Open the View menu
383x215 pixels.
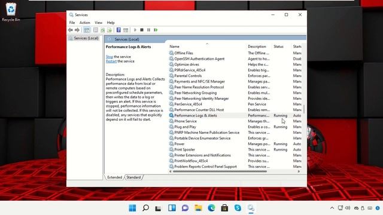98,23
